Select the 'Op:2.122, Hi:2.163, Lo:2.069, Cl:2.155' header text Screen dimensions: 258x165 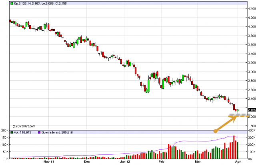[40, 3]
